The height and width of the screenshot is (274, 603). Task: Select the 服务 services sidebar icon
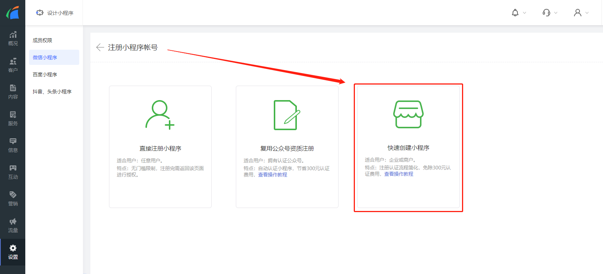(x=13, y=118)
